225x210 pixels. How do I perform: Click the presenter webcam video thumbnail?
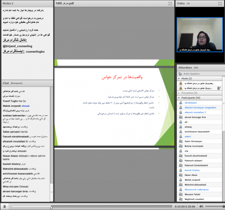(x=199, y=35)
